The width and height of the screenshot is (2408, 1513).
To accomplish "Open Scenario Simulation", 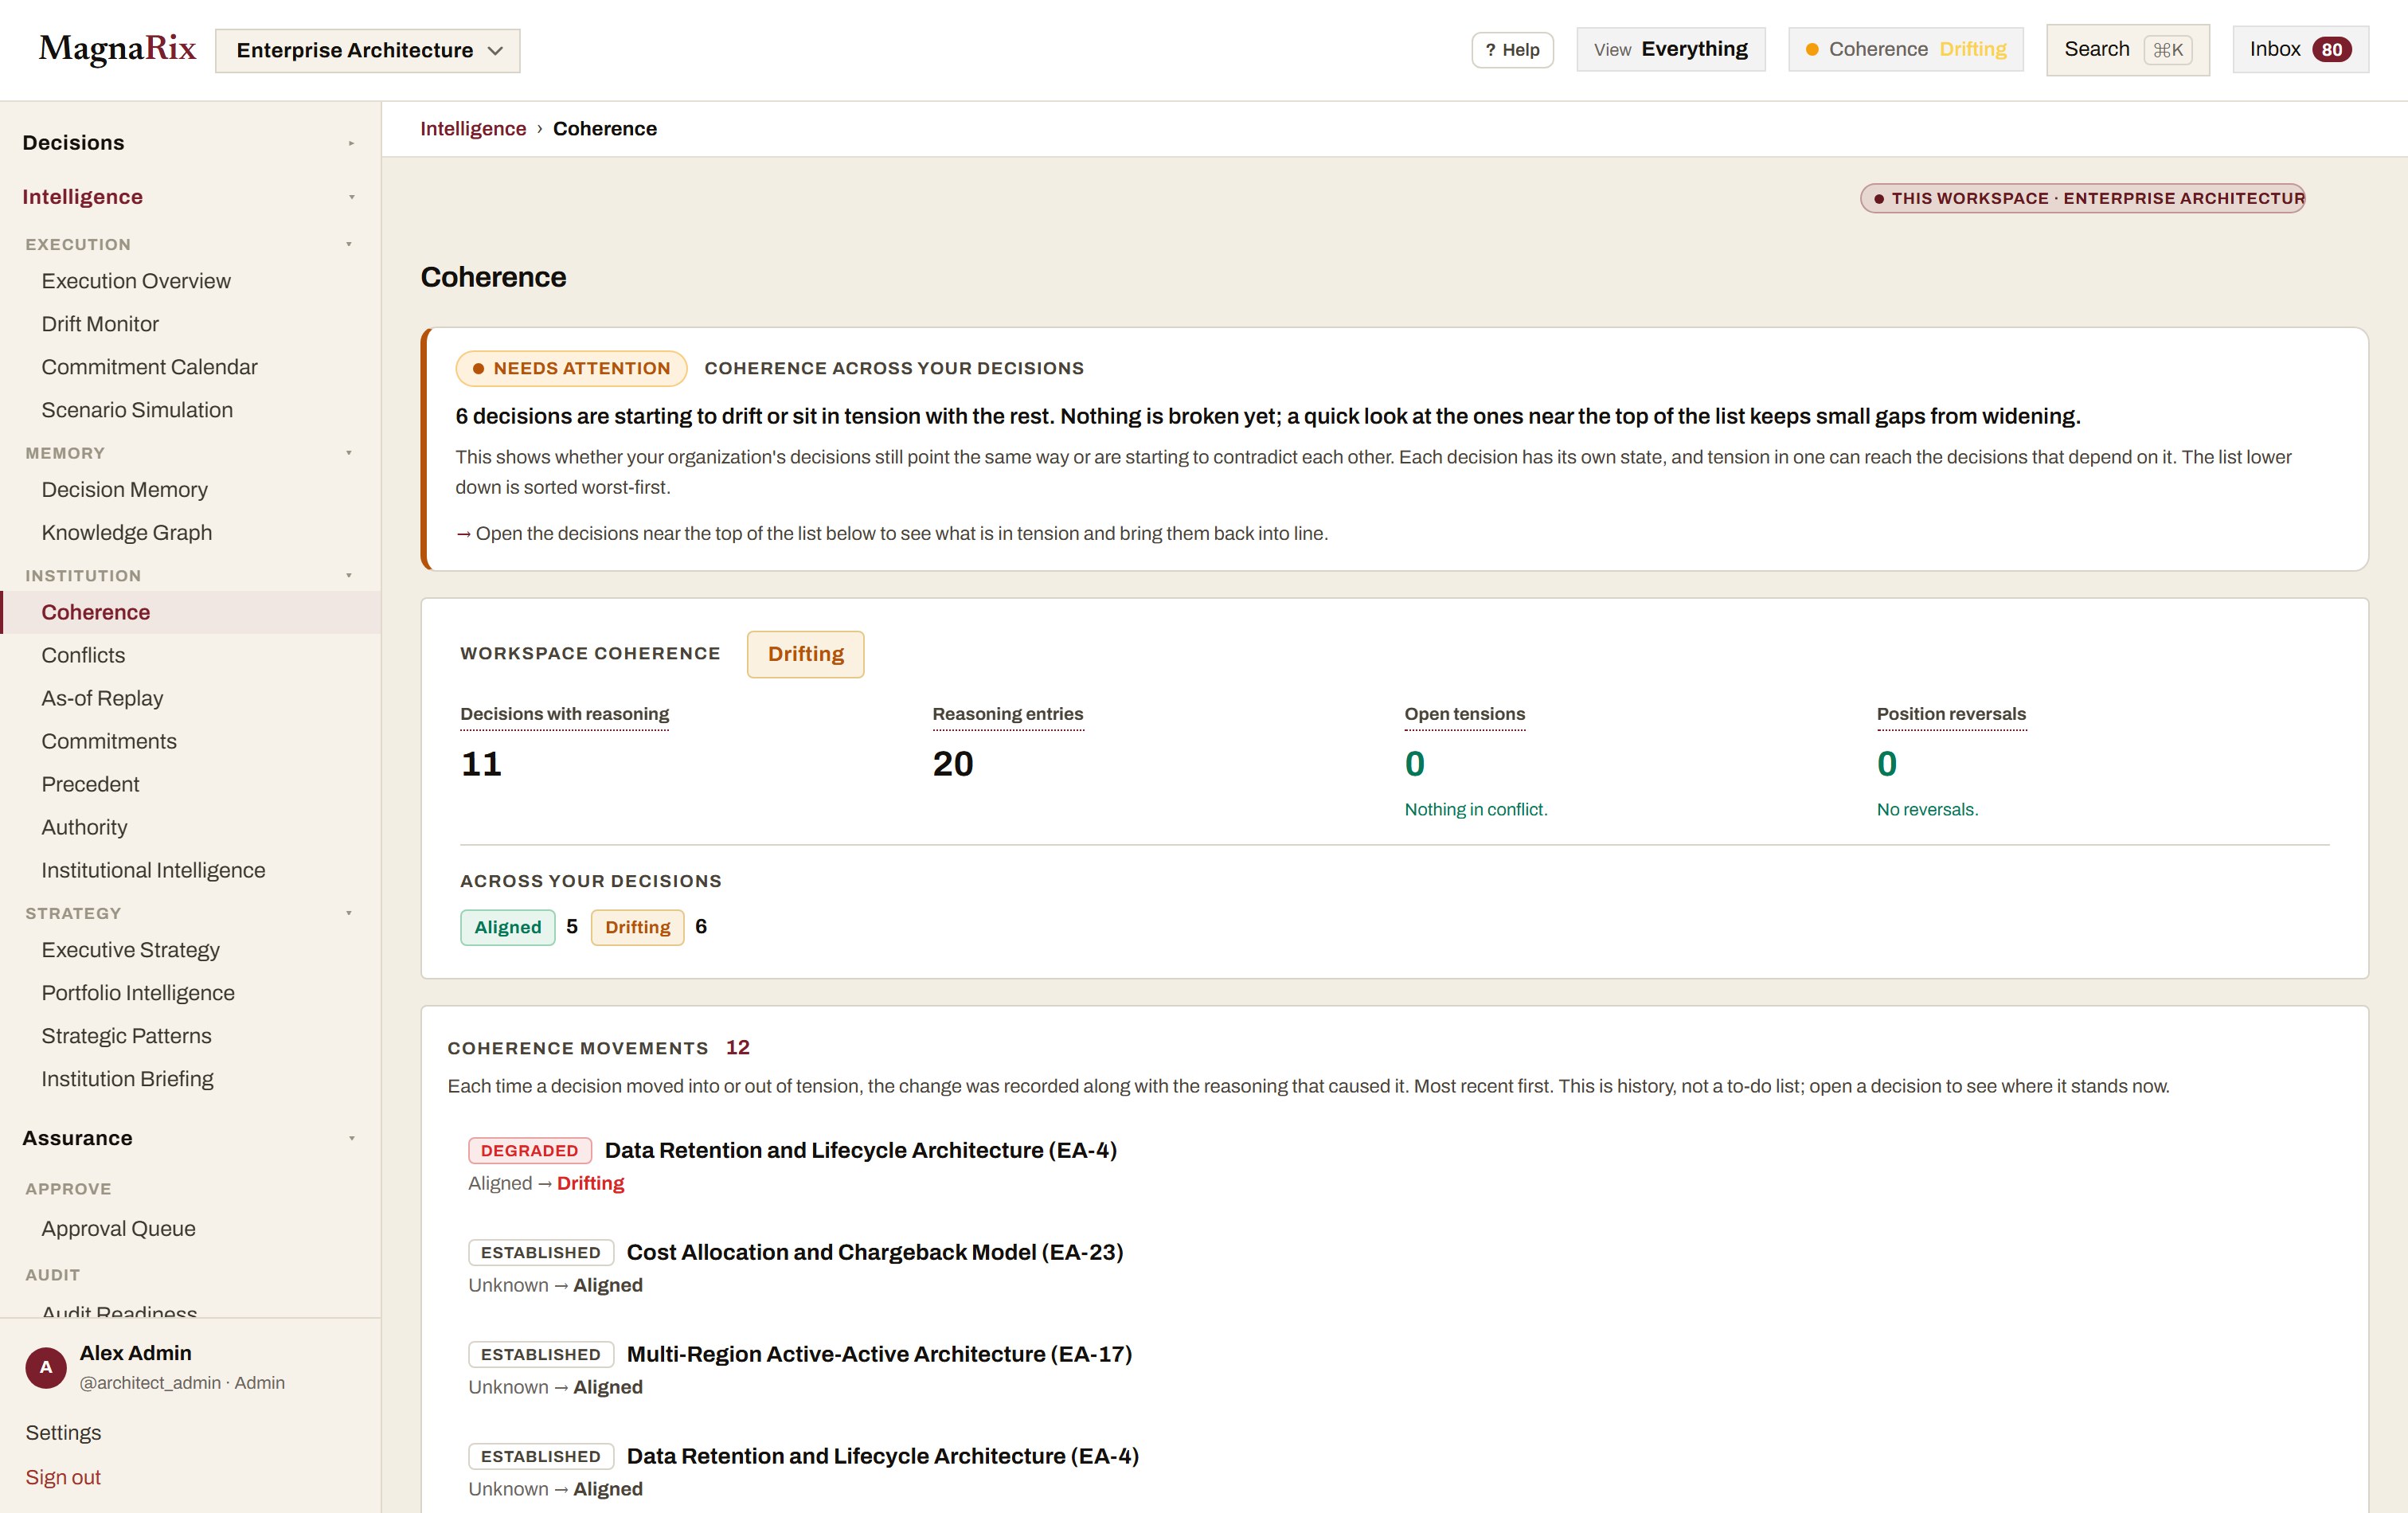I will pyautogui.click(x=137, y=410).
